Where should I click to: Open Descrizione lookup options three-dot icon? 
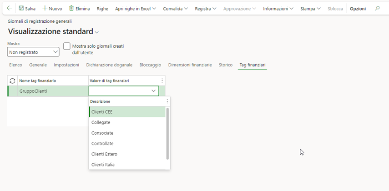(x=167, y=101)
